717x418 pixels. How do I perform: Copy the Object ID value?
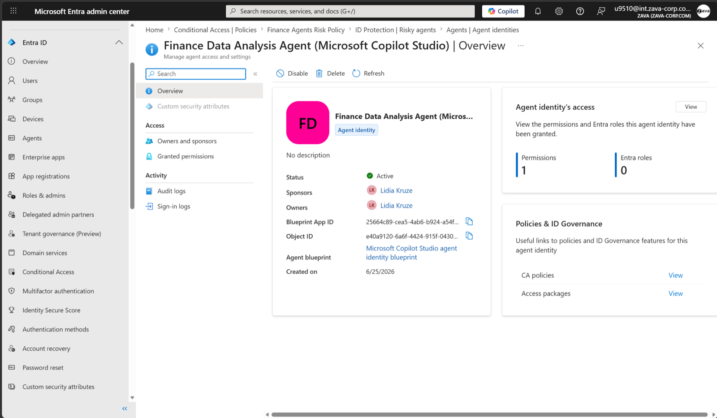click(x=469, y=236)
